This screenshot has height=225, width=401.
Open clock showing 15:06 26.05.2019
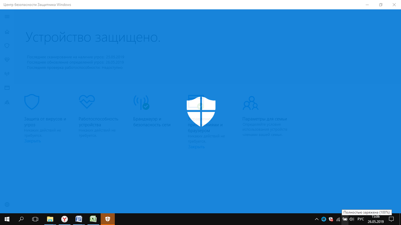click(376, 219)
